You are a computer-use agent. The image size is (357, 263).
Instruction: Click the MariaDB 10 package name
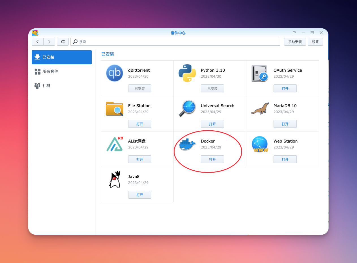coord(285,106)
